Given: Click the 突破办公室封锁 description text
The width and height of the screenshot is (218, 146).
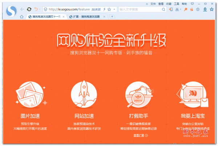Looking at the screenshot, I should click(193, 124).
